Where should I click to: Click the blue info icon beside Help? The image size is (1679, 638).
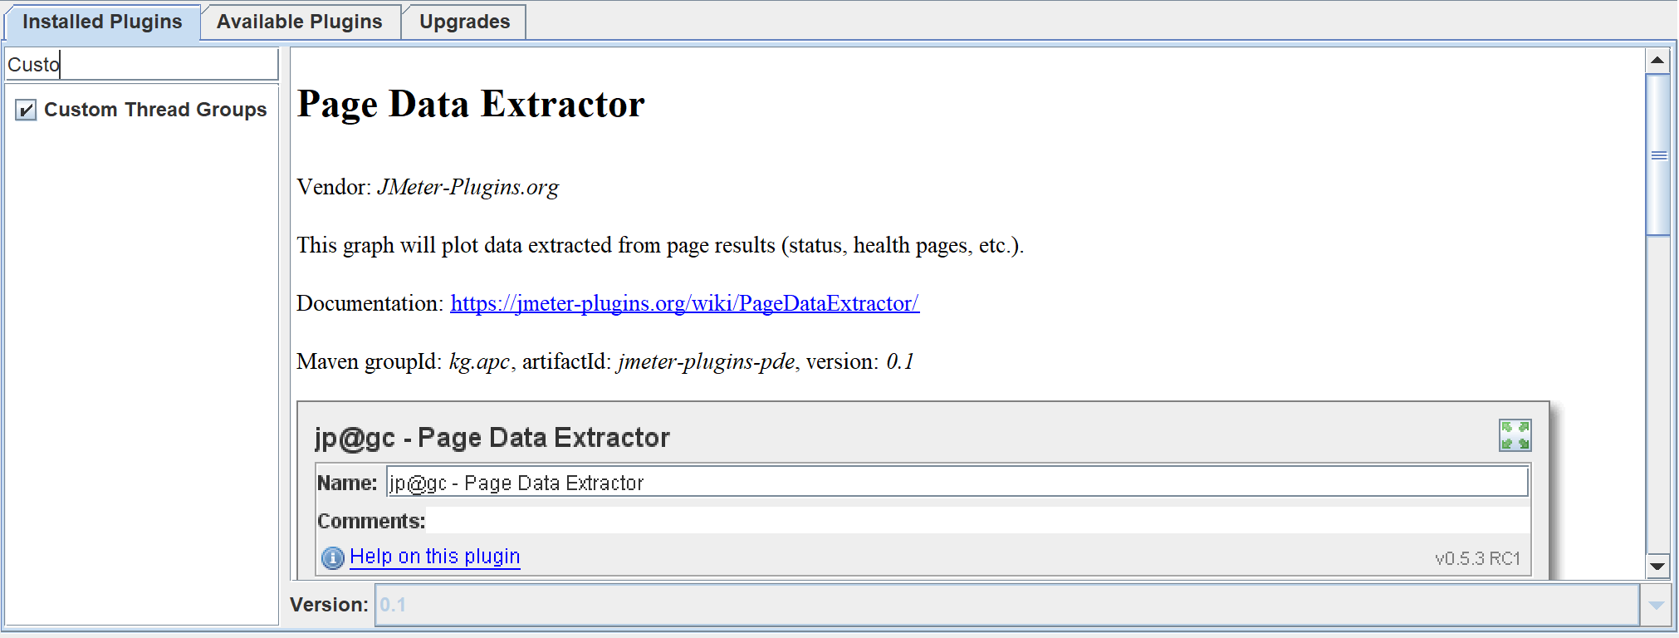pyautogui.click(x=333, y=557)
